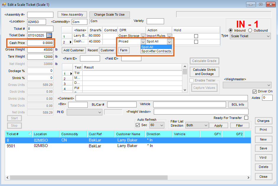Sort by the Ticket # column header
Viewport: 278px width, 186px height.
(x=19, y=134)
